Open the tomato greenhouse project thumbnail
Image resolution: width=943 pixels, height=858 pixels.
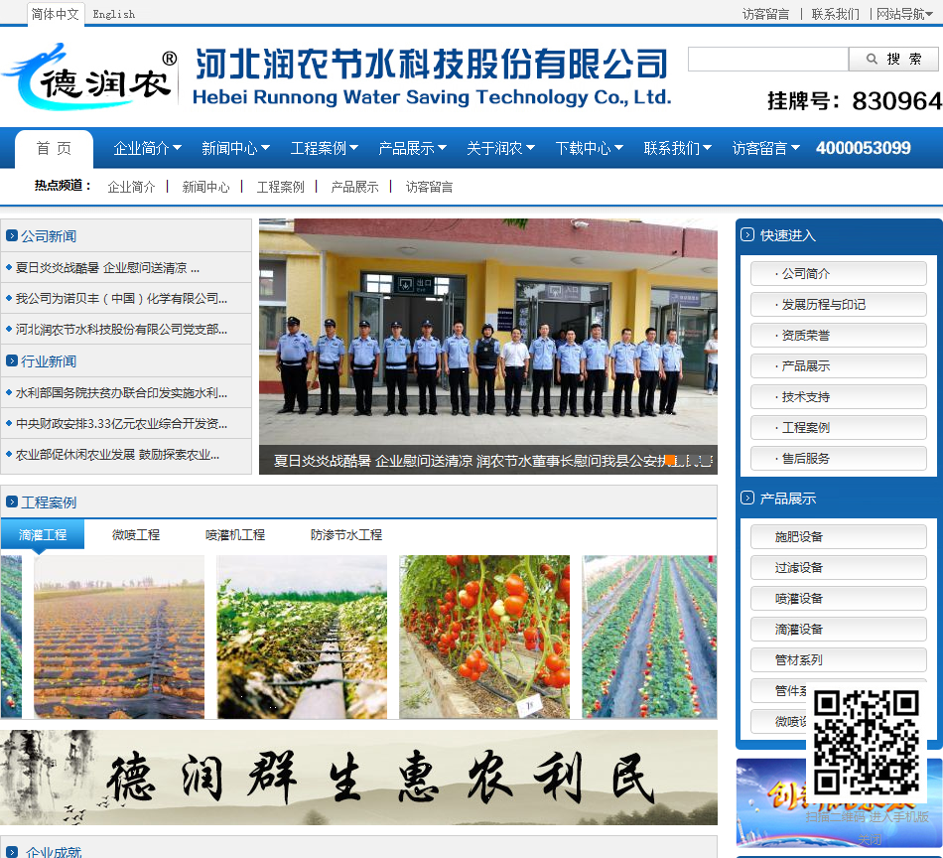484,637
